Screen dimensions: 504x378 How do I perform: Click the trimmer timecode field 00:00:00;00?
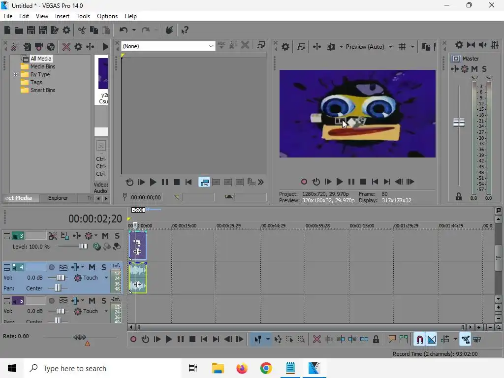click(x=146, y=197)
